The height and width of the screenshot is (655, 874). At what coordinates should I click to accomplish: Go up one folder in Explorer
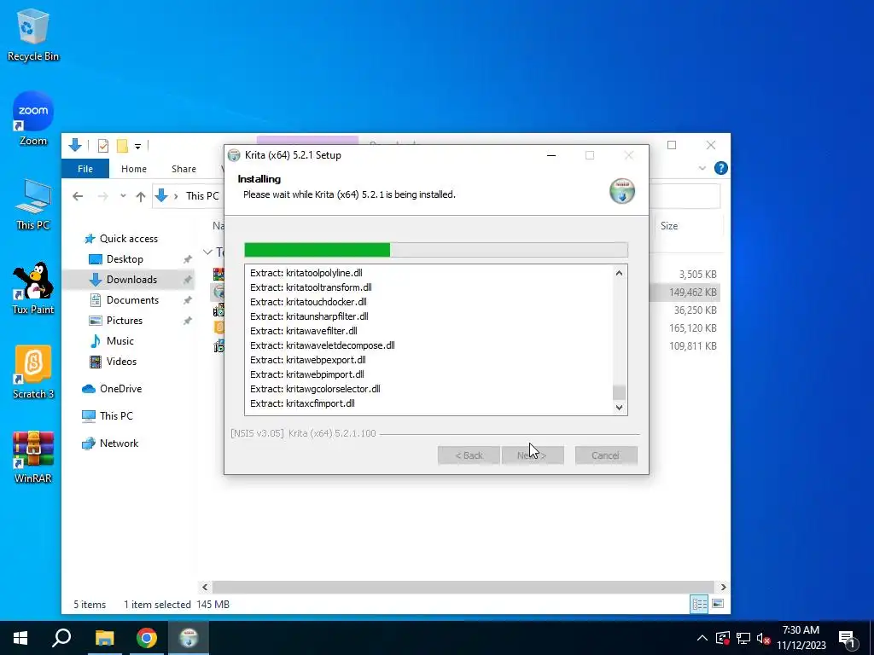tap(141, 196)
